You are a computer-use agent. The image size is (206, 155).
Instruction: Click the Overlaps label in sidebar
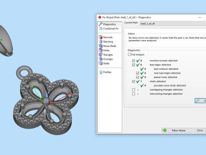point(108,59)
